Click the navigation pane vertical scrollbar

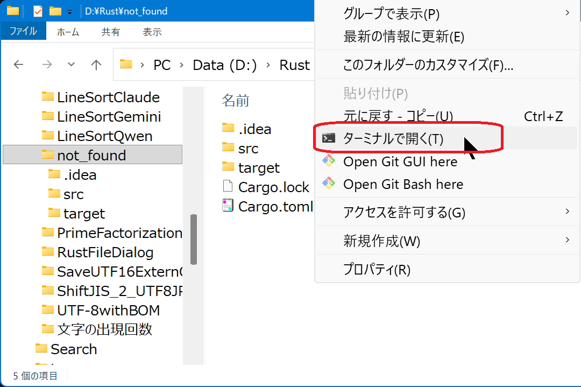[194, 240]
